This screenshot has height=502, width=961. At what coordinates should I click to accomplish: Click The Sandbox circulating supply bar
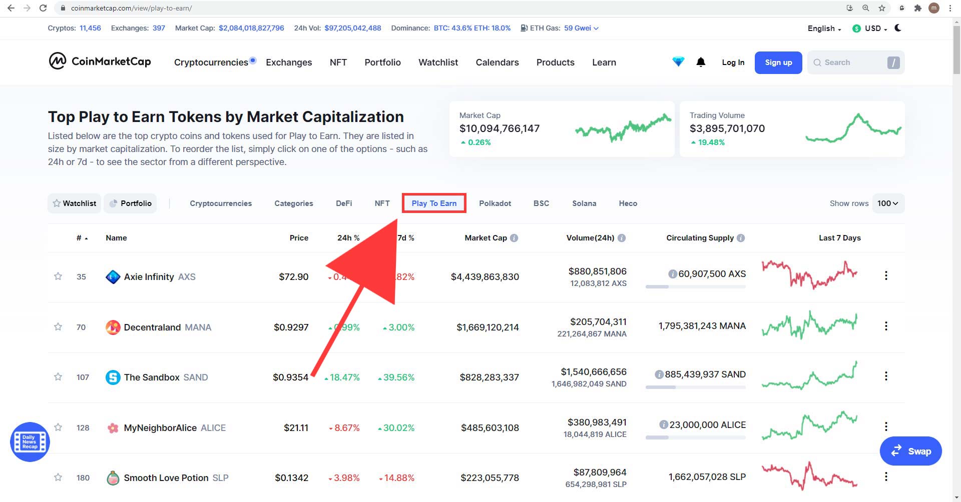click(x=696, y=387)
